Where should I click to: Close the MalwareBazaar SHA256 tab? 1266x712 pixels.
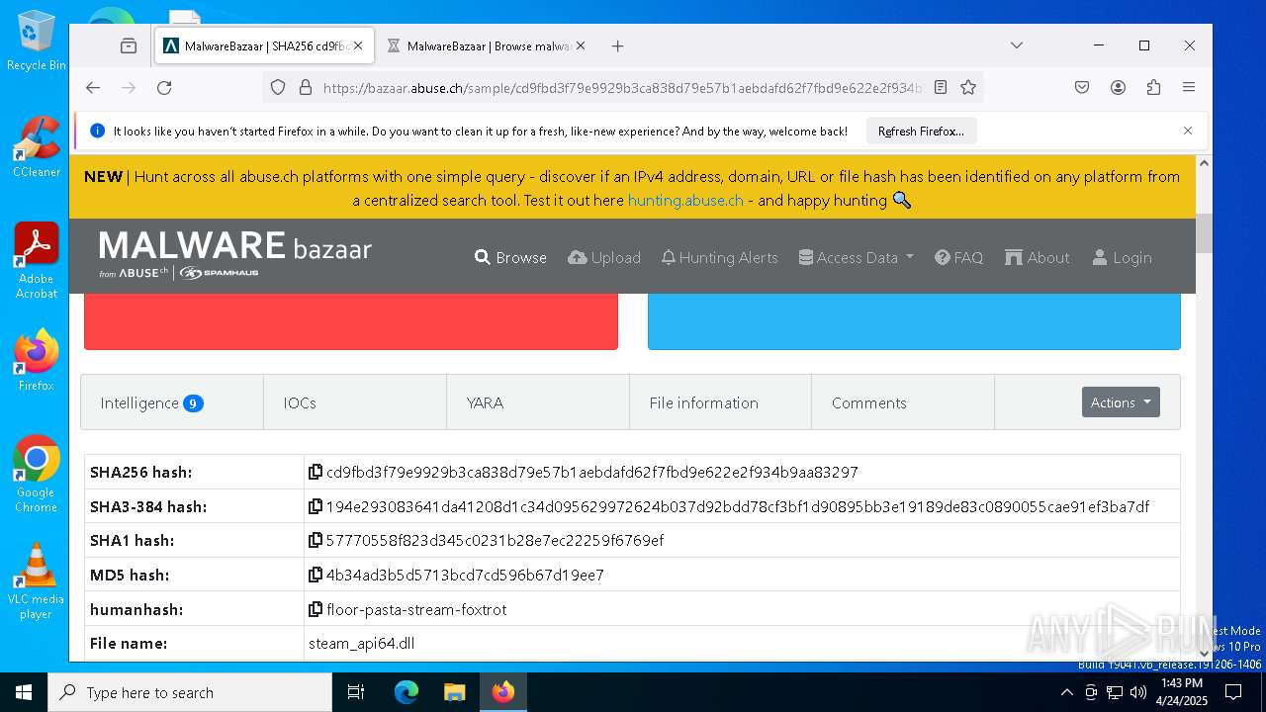(358, 45)
